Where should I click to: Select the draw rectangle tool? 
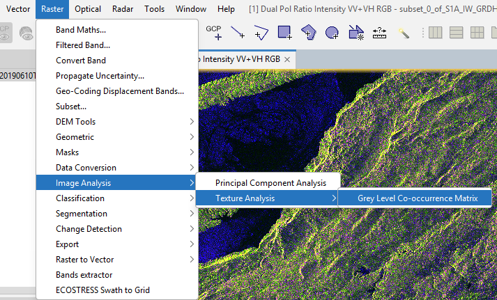click(285, 32)
